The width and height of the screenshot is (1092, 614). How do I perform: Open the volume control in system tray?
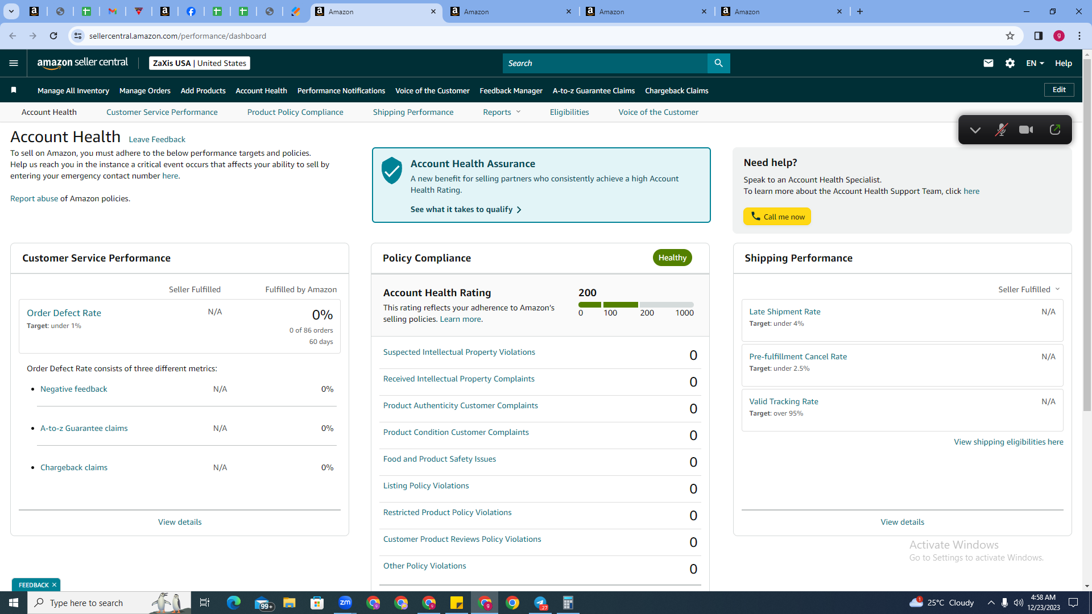[1018, 603]
